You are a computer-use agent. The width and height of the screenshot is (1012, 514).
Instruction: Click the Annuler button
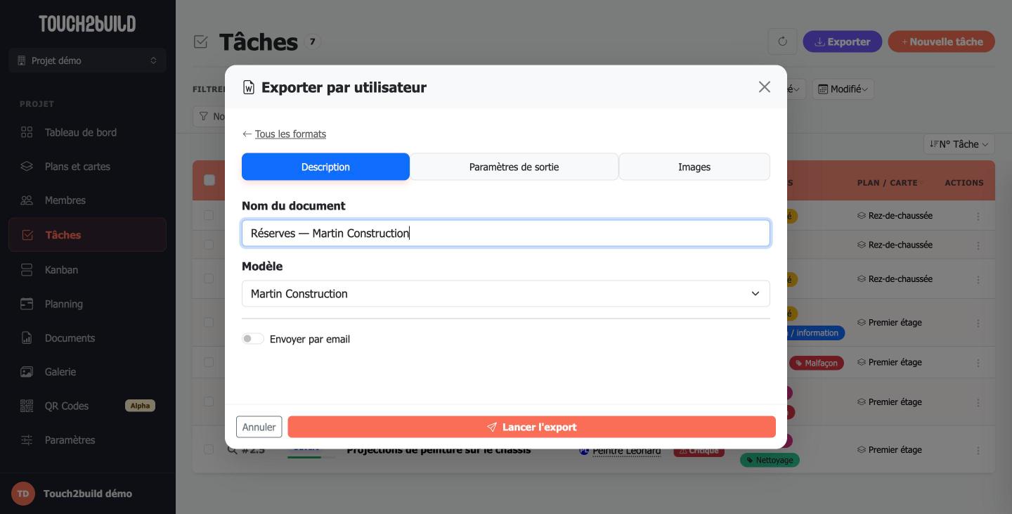tap(259, 427)
